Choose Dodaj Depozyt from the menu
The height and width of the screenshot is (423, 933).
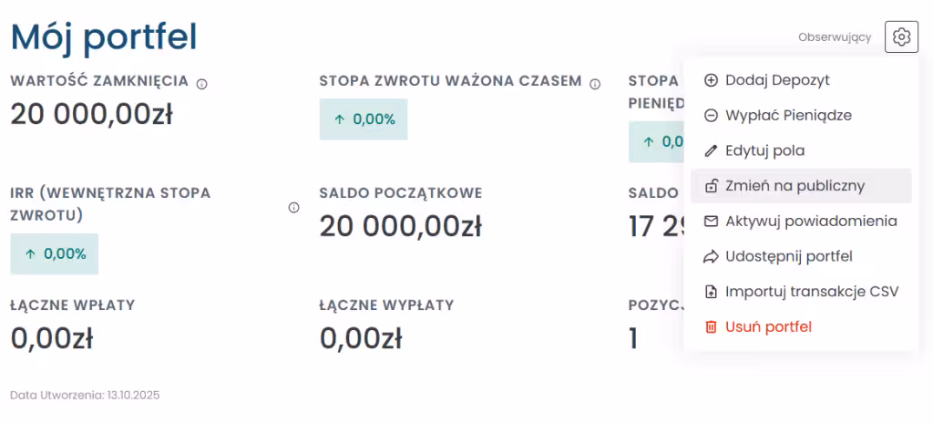click(777, 80)
